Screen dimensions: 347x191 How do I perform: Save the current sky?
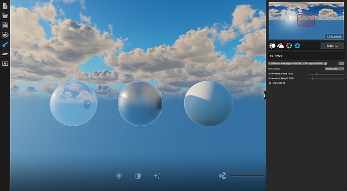click(x=5, y=25)
